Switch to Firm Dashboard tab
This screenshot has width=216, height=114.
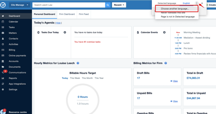[67, 14]
